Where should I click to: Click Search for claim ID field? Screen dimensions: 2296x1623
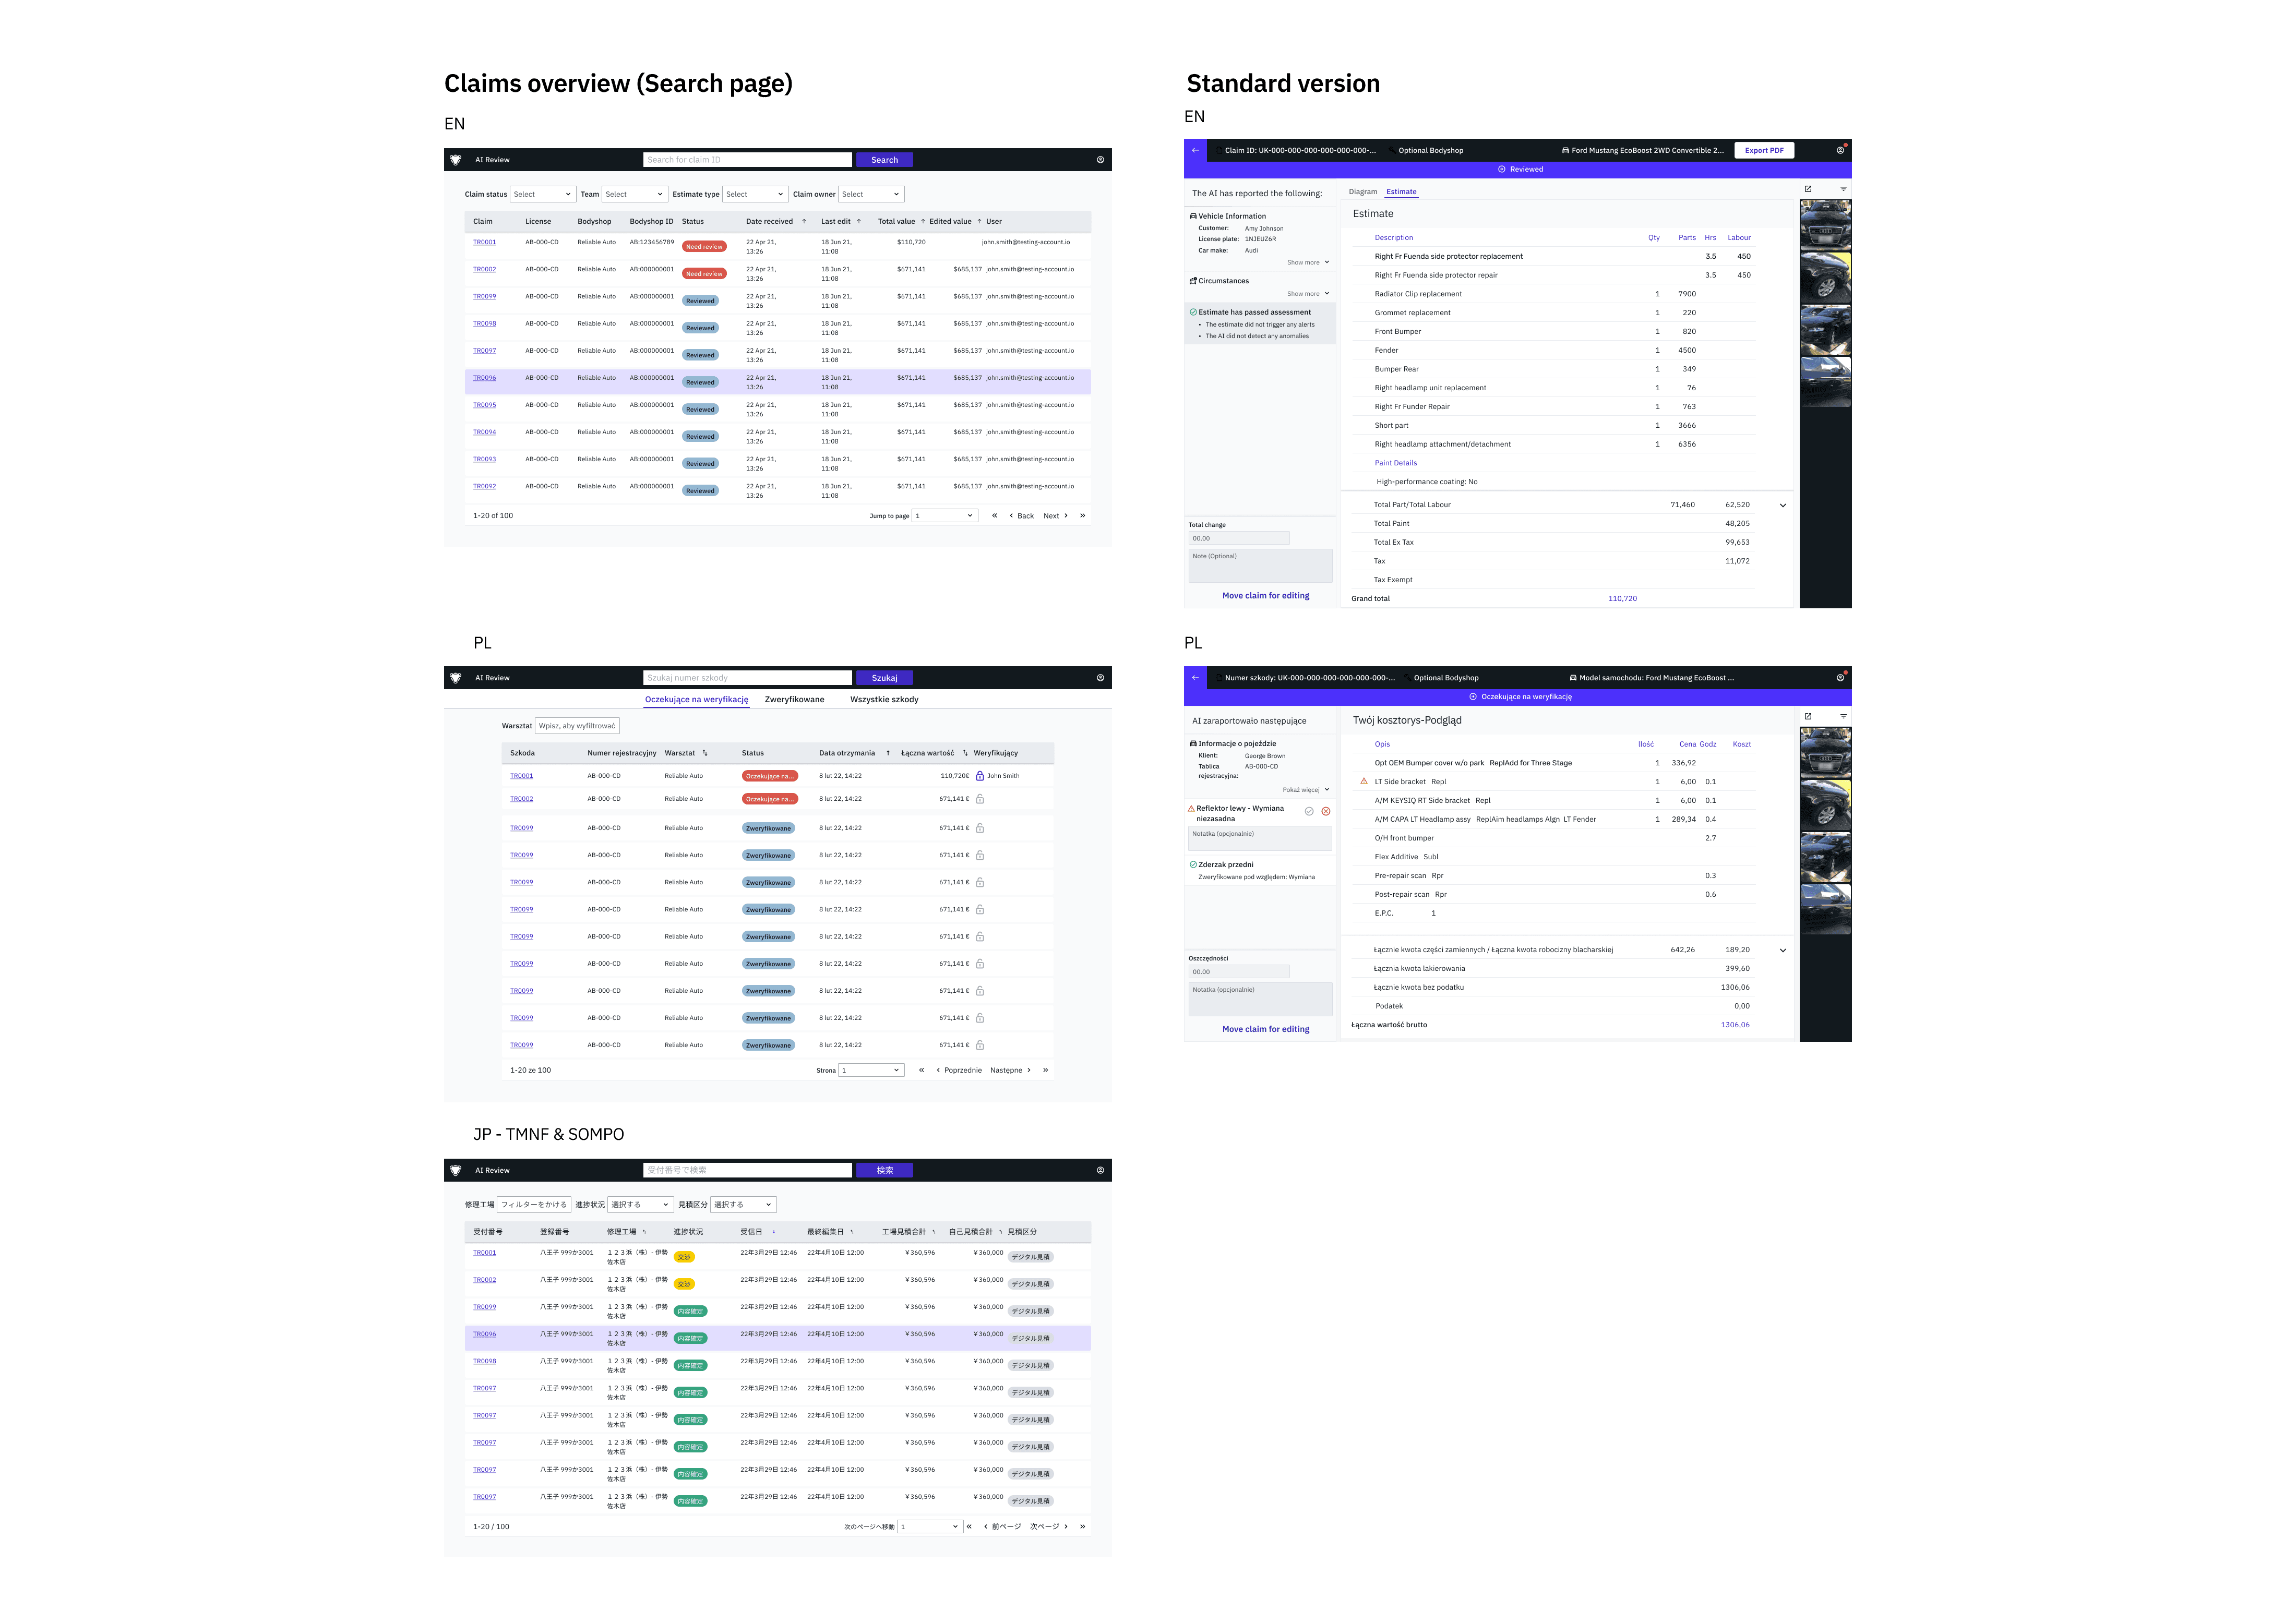coord(747,160)
